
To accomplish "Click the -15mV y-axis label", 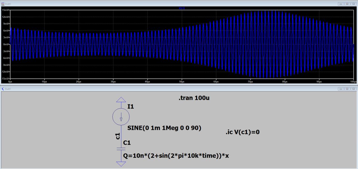I will click(6, 78).
